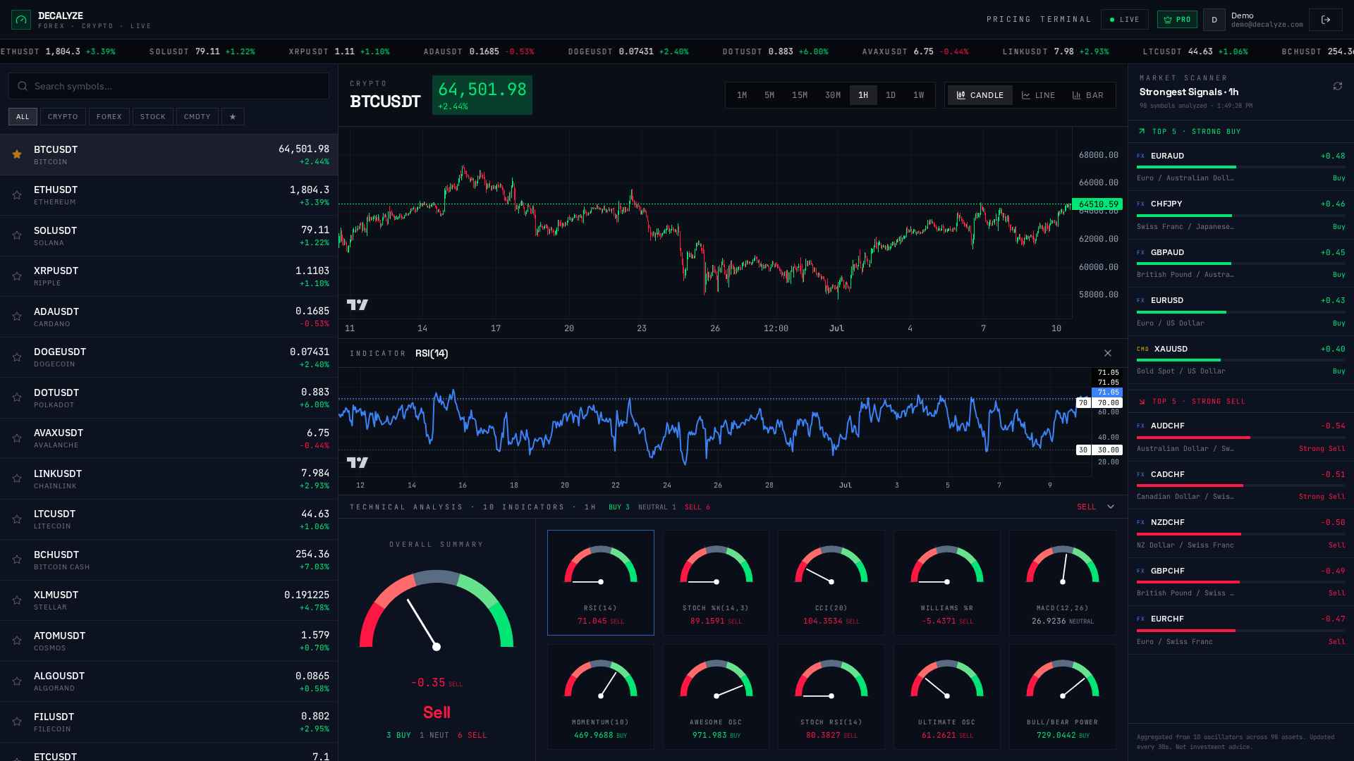
Task: Star DOGEUSDT in the watchlist
Action: 17,357
